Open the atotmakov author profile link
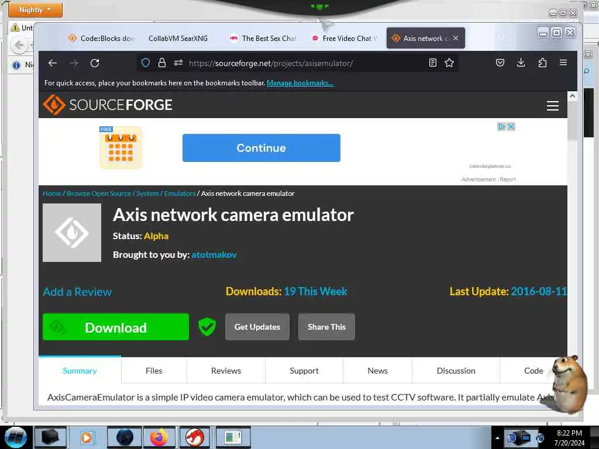599x449 pixels. (214, 255)
